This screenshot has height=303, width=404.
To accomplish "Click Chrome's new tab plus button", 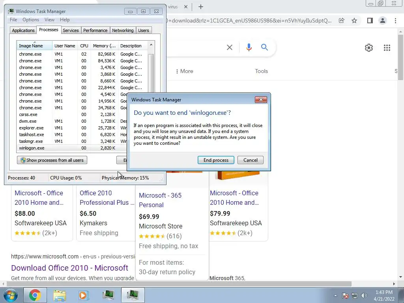I will 201,7.
